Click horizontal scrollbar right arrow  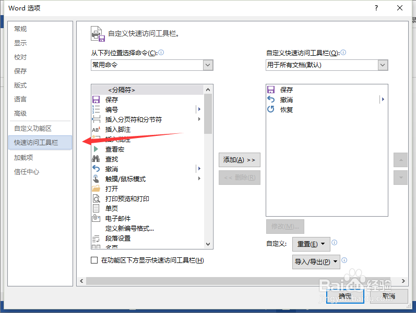(x=403, y=281)
